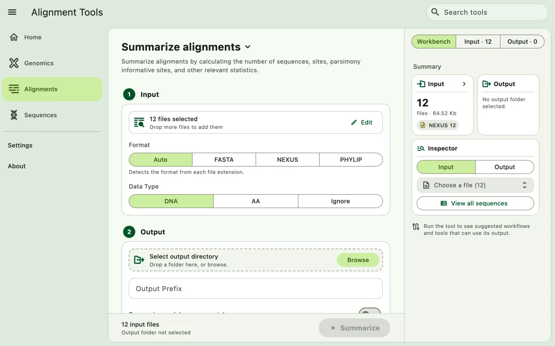Select FASTA format option

[x=224, y=160]
